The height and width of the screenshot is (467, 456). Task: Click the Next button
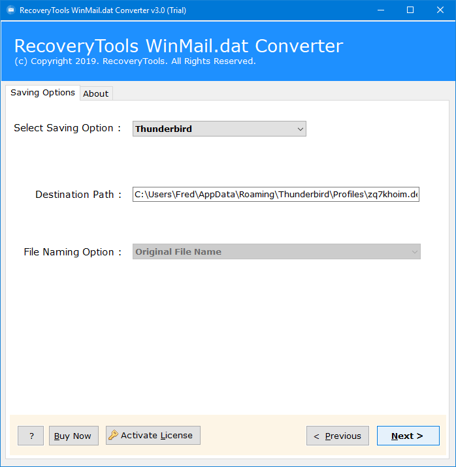pyautogui.click(x=408, y=436)
